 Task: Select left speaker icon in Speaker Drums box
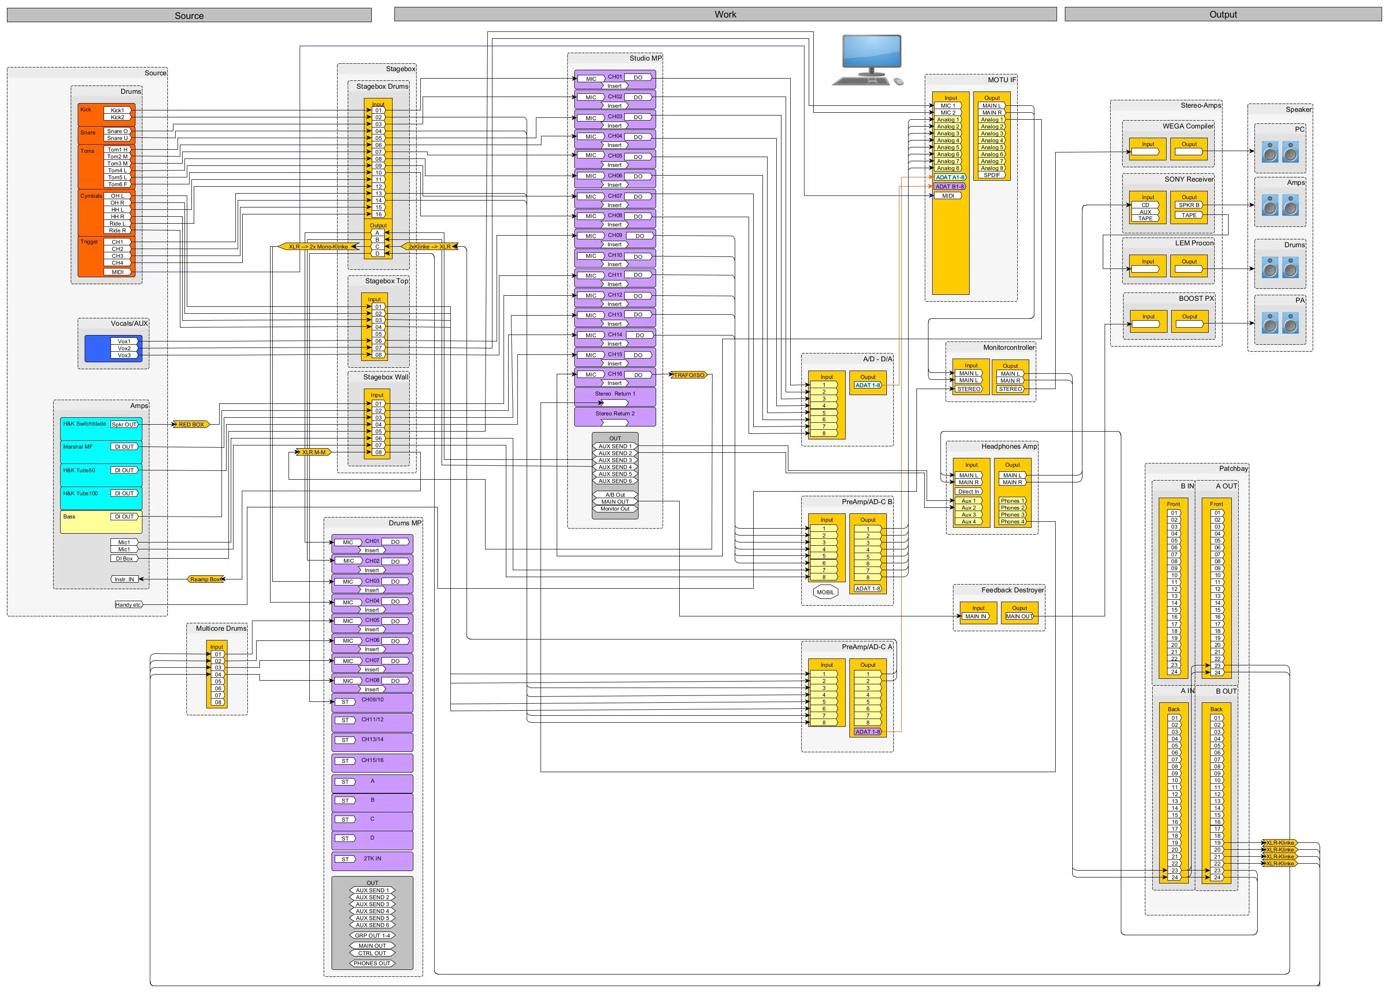click(x=1270, y=267)
